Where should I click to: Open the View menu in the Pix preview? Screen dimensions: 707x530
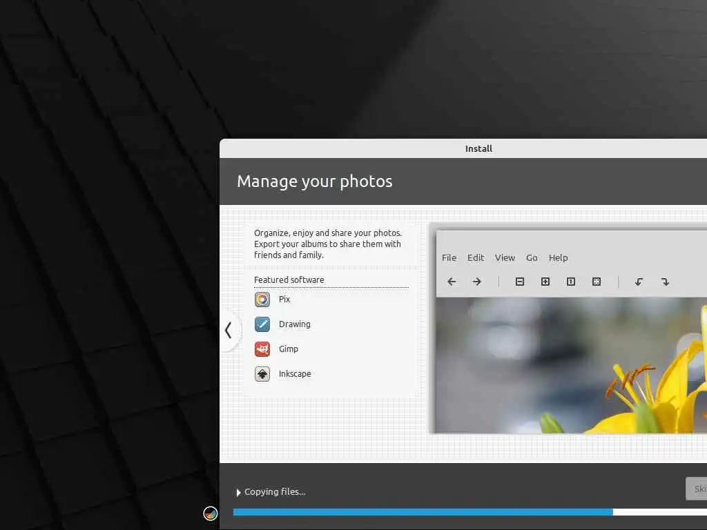[x=505, y=258]
